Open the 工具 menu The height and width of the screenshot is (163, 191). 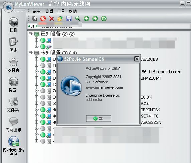(x=61, y=11)
